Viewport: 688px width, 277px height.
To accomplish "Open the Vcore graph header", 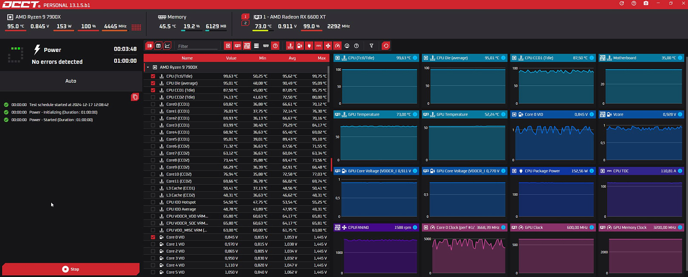I will pyautogui.click(x=641, y=114).
